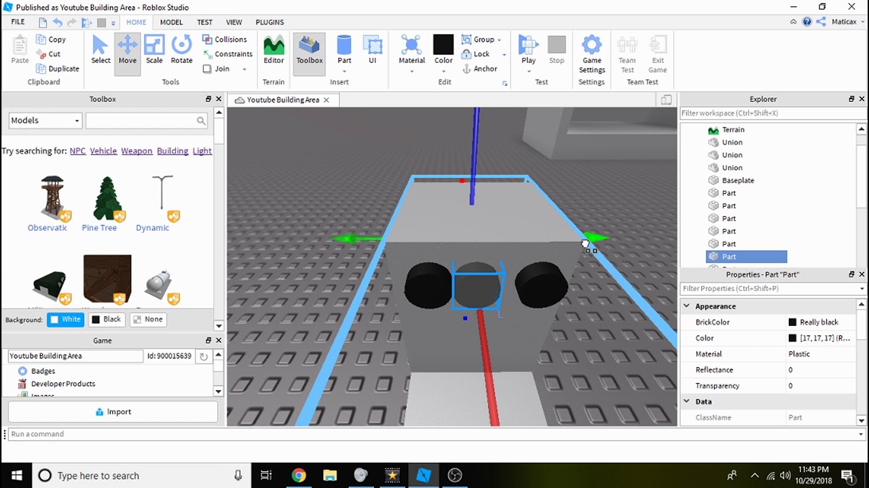Open the PLUGINS ribbon tab
This screenshot has width=869, height=488.
(x=270, y=22)
